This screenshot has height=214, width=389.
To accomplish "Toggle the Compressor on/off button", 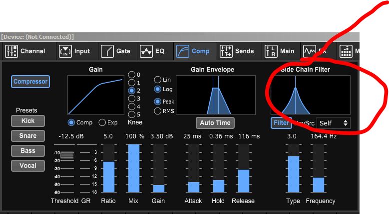I will click(30, 82).
